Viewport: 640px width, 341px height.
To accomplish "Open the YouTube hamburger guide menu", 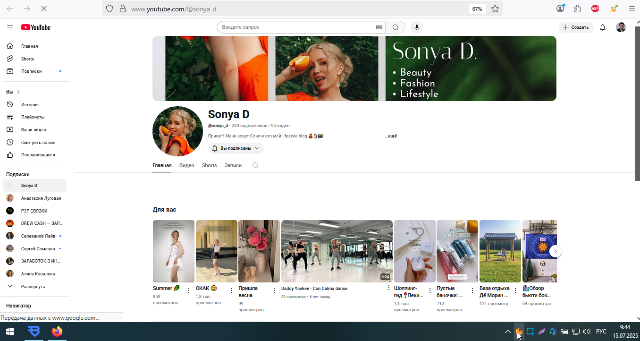I will tap(10, 27).
